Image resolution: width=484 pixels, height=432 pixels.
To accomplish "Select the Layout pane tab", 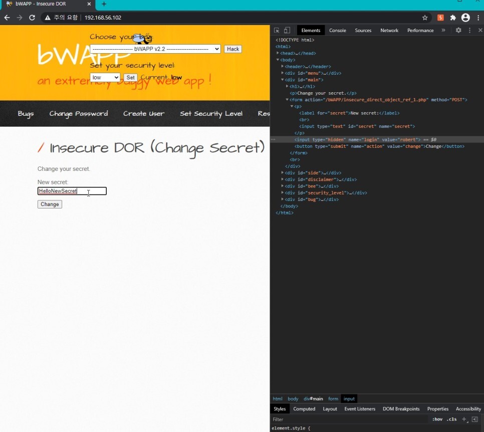I will pos(330,409).
